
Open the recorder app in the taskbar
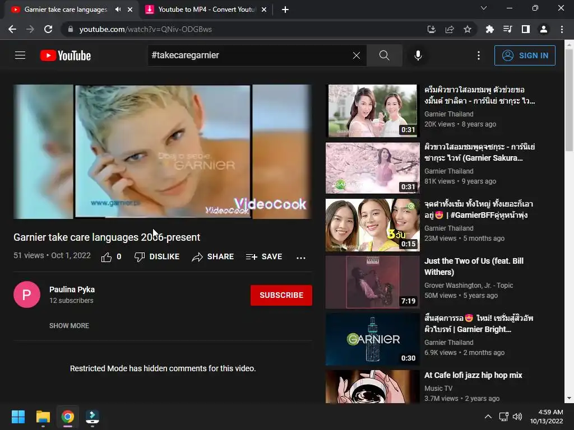[92, 417]
